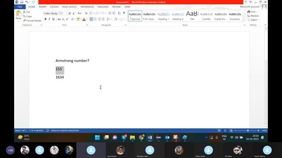Click the Paste clipboard icon

(x=18, y=14)
